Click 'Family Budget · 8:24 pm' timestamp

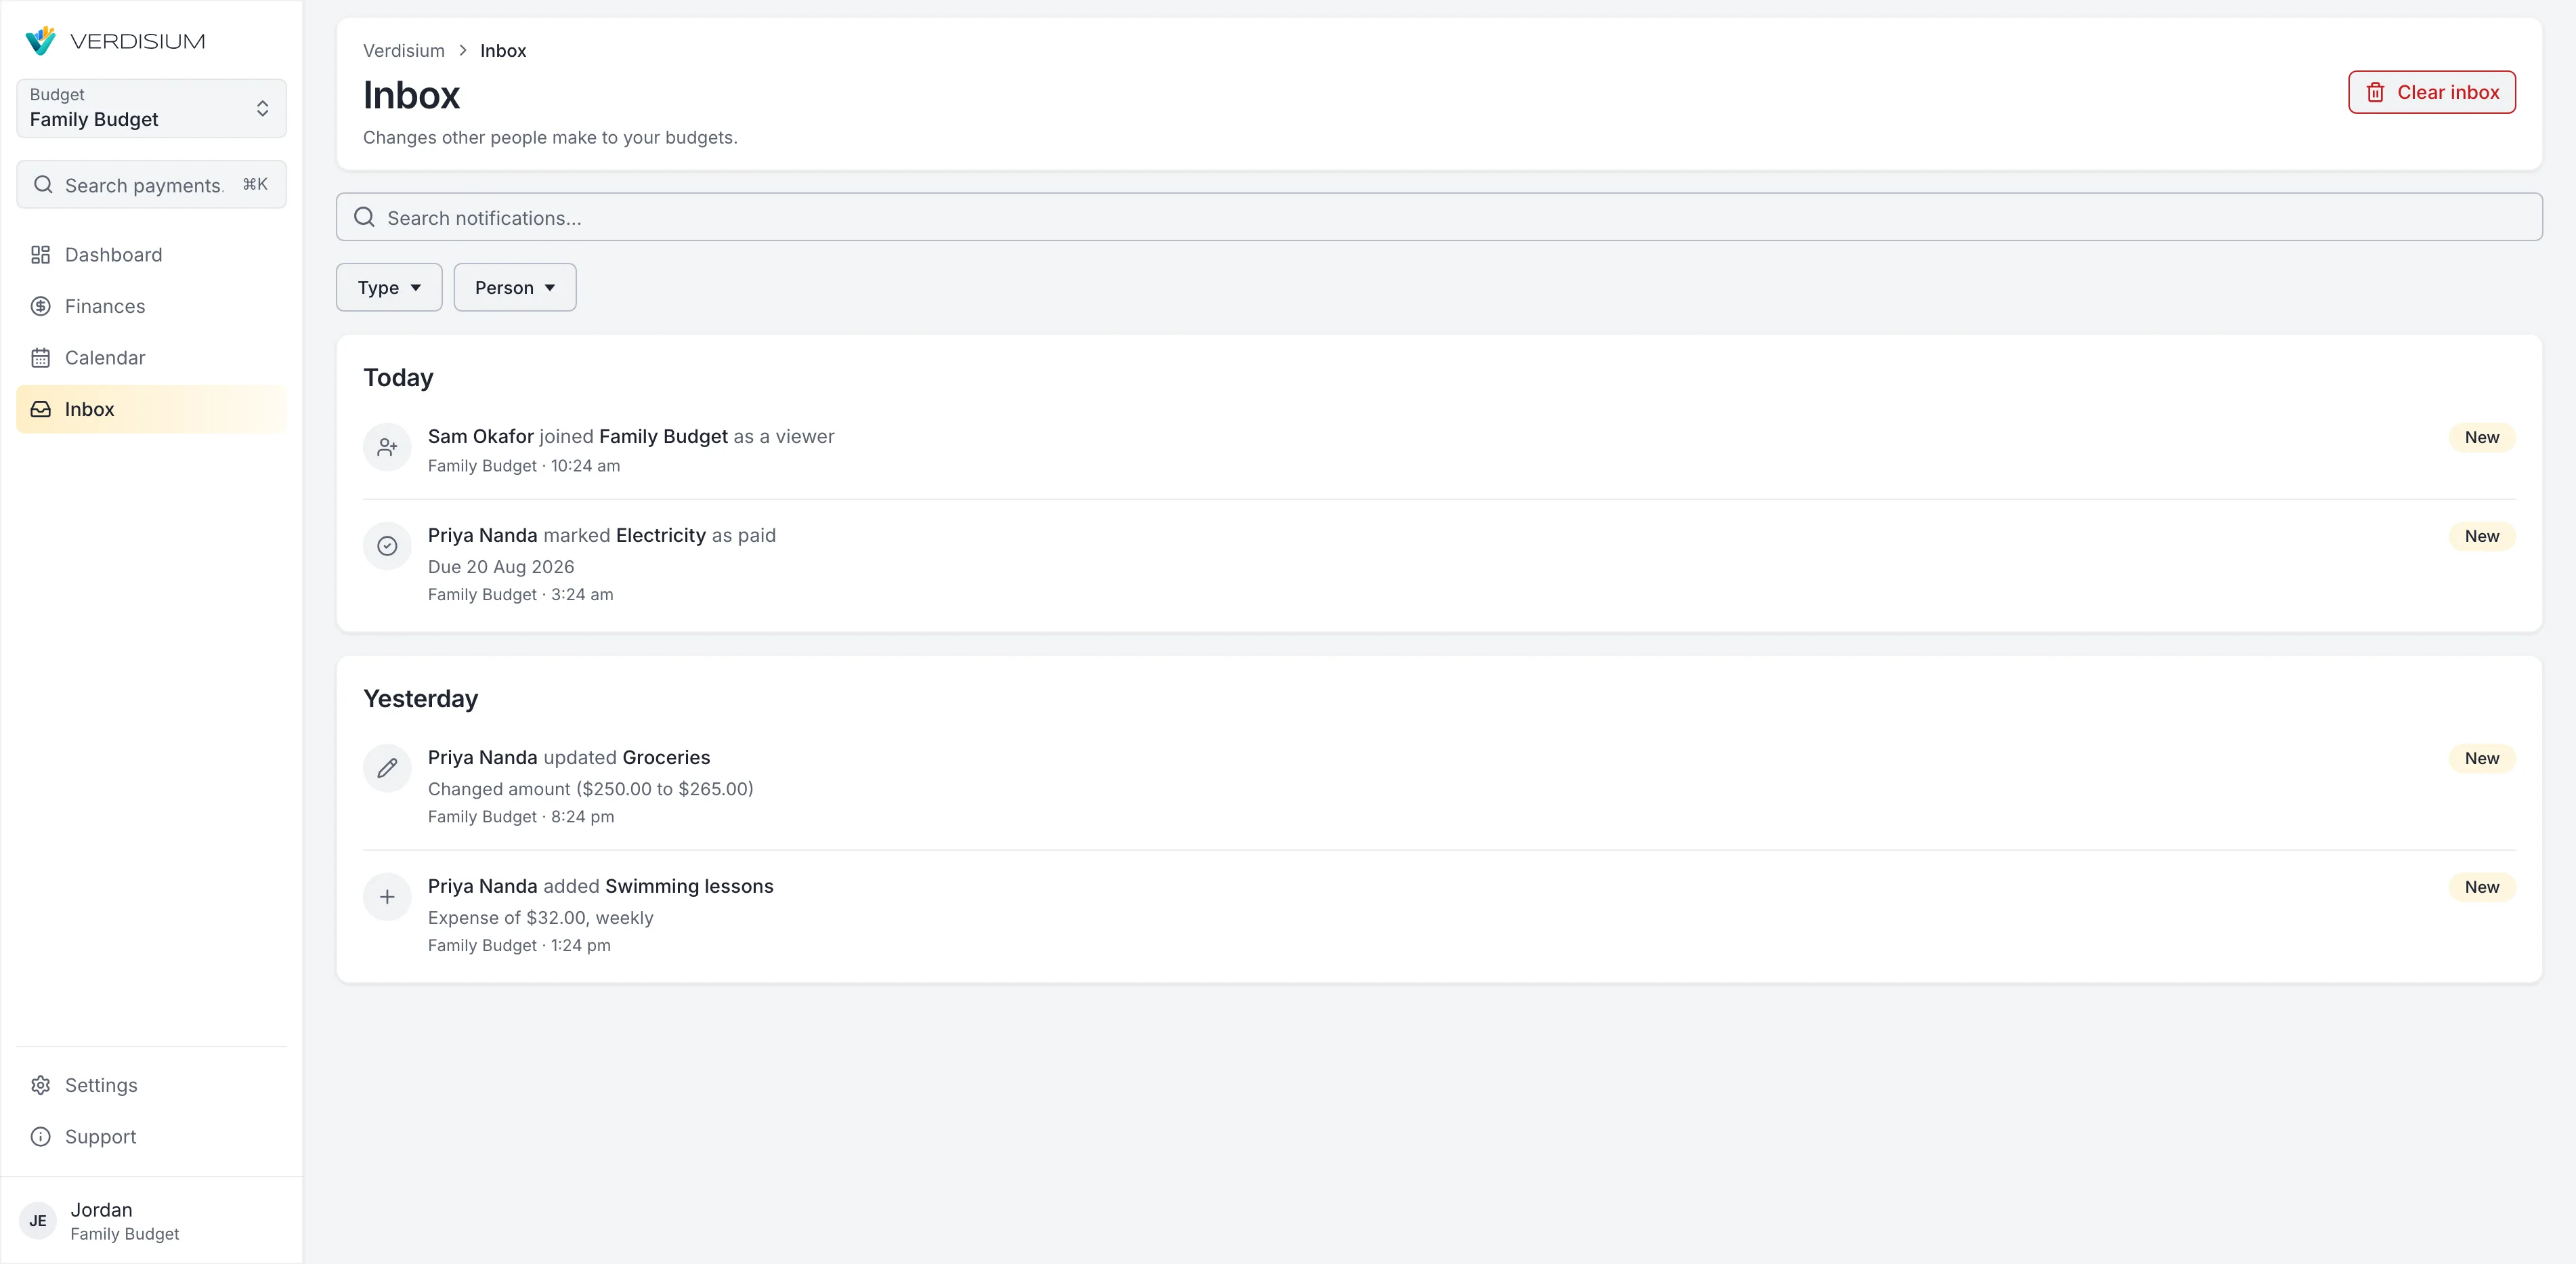coord(521,817)
